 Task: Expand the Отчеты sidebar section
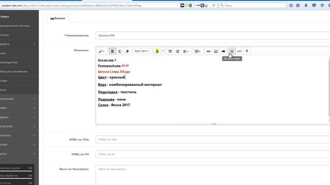coord(19,154)
